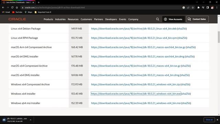Image resolution: width=220 pixels, height=124 pixels.
Task: Open the media control icon in toolbar
Action: [x=203, y=8]
